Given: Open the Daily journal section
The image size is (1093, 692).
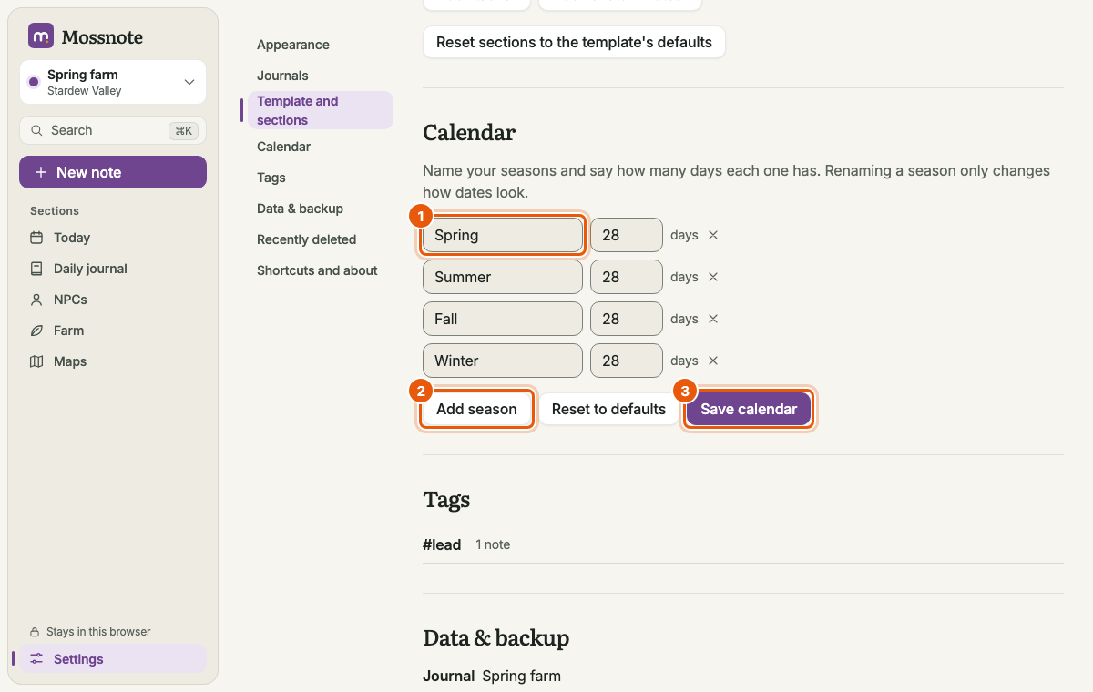Looking at the screenshot, I should pos(113,269).
